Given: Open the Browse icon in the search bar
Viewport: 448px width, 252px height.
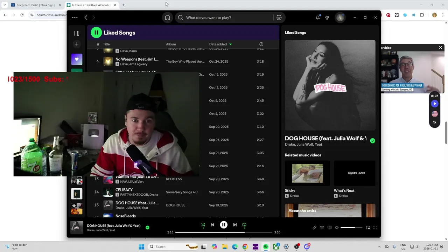Looking at the screenshot, I should [279, 17].
